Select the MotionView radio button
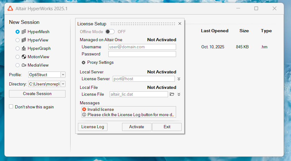Viewport: 291px width, 161px height. pos(17,57)
